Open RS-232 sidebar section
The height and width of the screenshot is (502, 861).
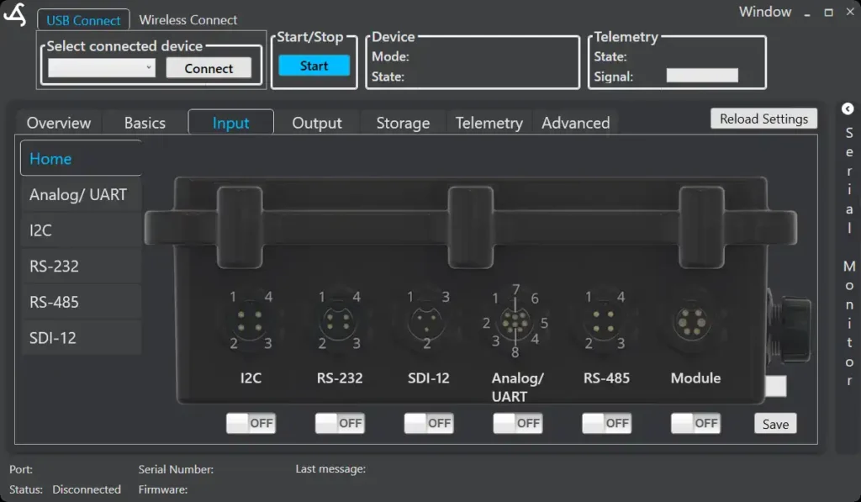(82, 266)
